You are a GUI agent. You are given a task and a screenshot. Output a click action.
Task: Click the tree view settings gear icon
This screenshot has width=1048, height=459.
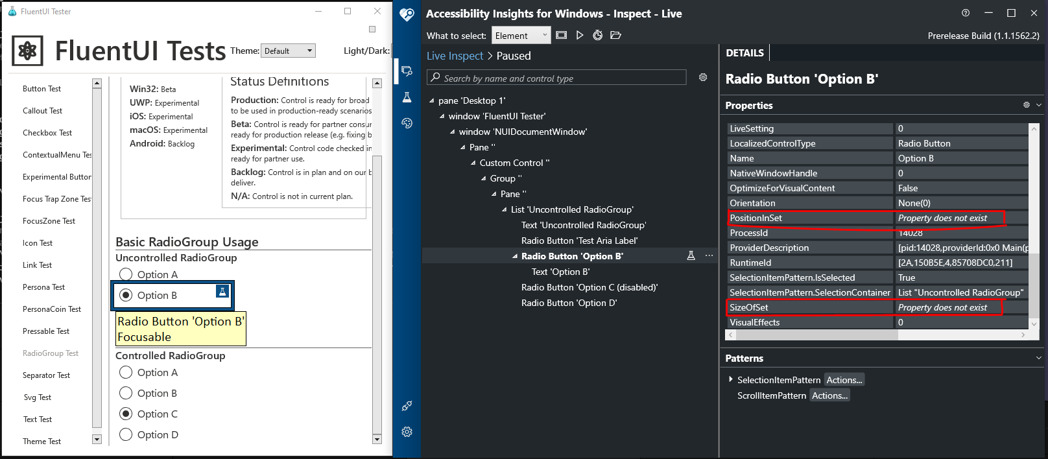tap(703, 77)
